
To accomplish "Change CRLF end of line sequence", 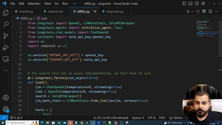I will tap(162, 118).
